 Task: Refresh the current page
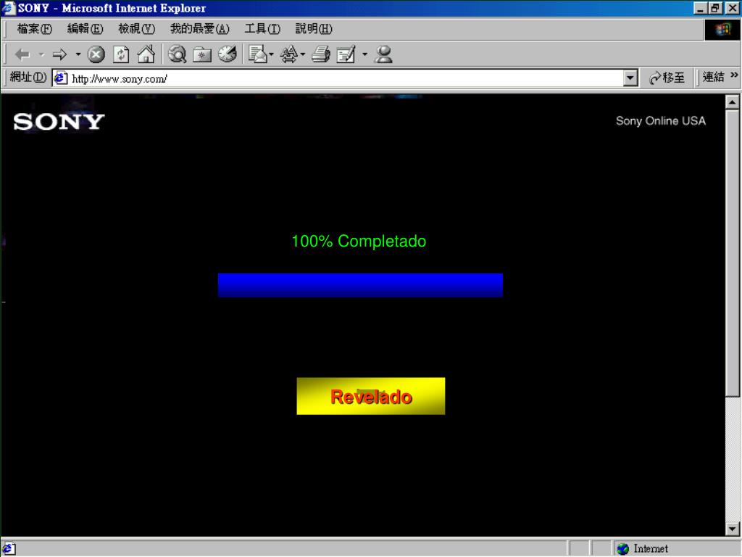click(121, 54)
